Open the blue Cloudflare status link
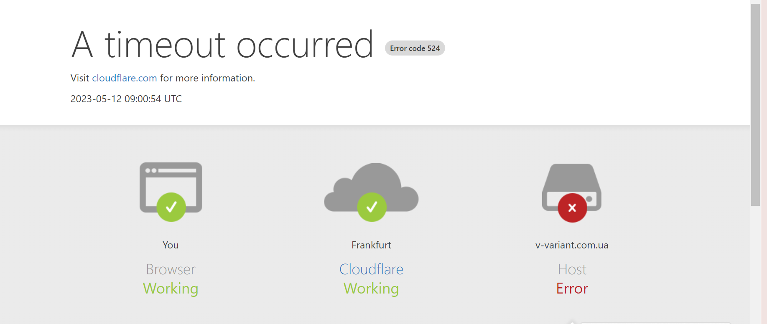This screenshot has width=767, height=324. coord(371,269)
